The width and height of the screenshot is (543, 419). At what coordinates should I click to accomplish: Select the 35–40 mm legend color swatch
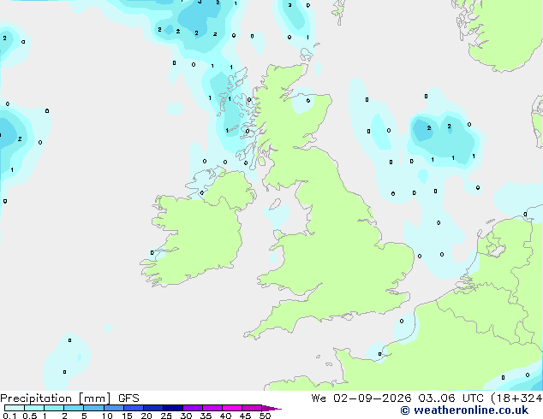[x=212, y=408]
